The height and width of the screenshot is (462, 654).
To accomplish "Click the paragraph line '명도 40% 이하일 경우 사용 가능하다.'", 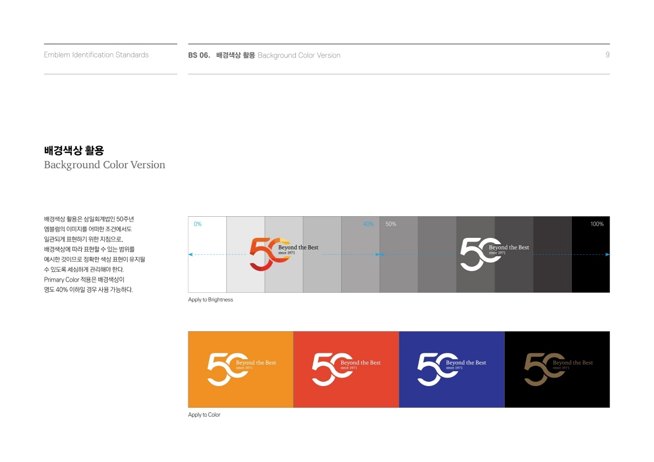I will click(x=88, y=290).
